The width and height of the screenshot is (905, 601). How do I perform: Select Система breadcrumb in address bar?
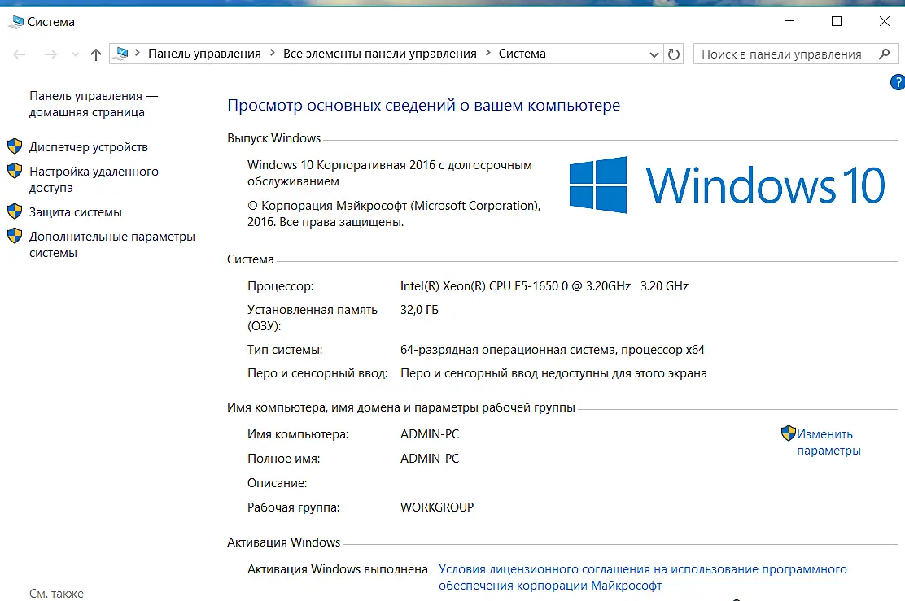pyautogui.click(x=522, y=54)
